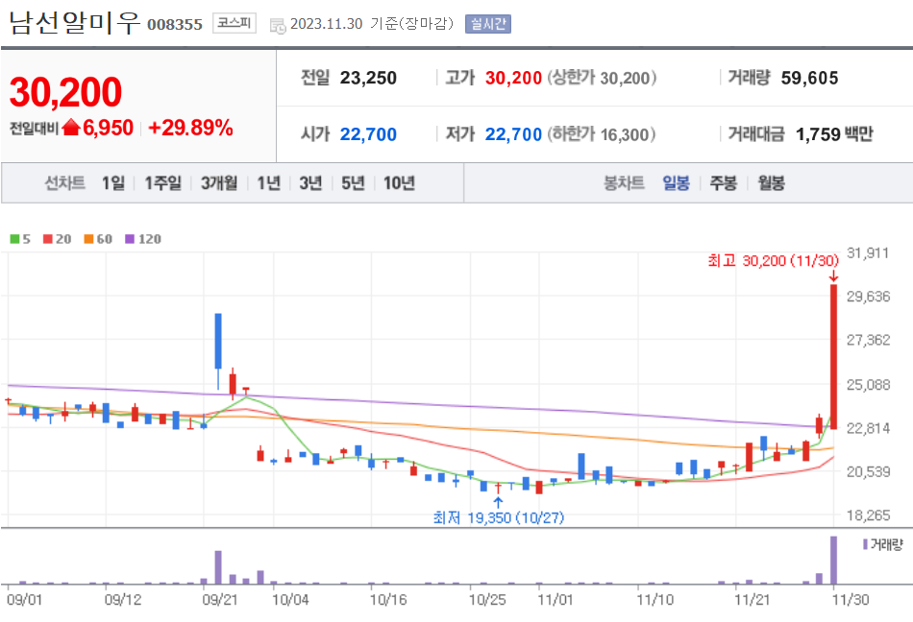Click the tallest volume bar at 11/30
Image resolution: width=913 pixels, height=622 pixels.
[x=833, y=560]
